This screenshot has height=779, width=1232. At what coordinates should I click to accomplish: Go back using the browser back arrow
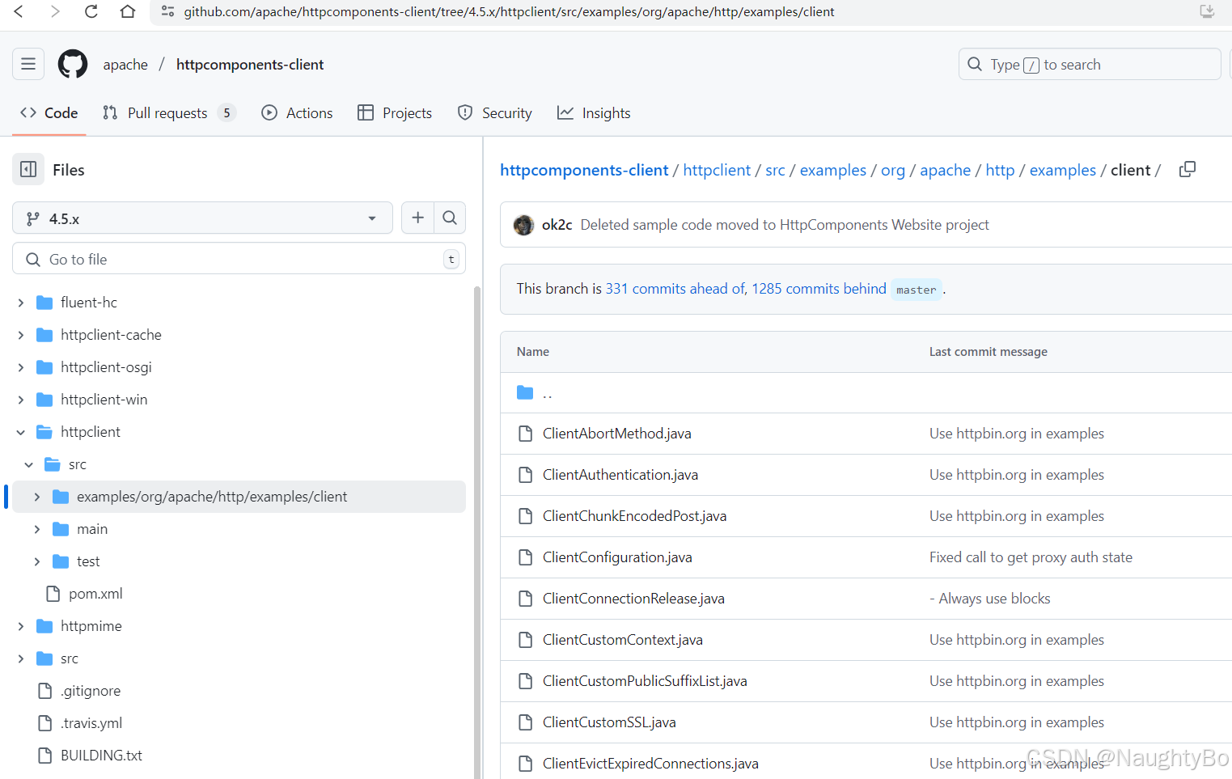[x=19, y=11]
